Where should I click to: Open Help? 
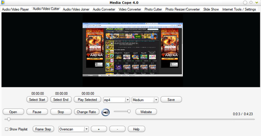click(x=136, y=129)
